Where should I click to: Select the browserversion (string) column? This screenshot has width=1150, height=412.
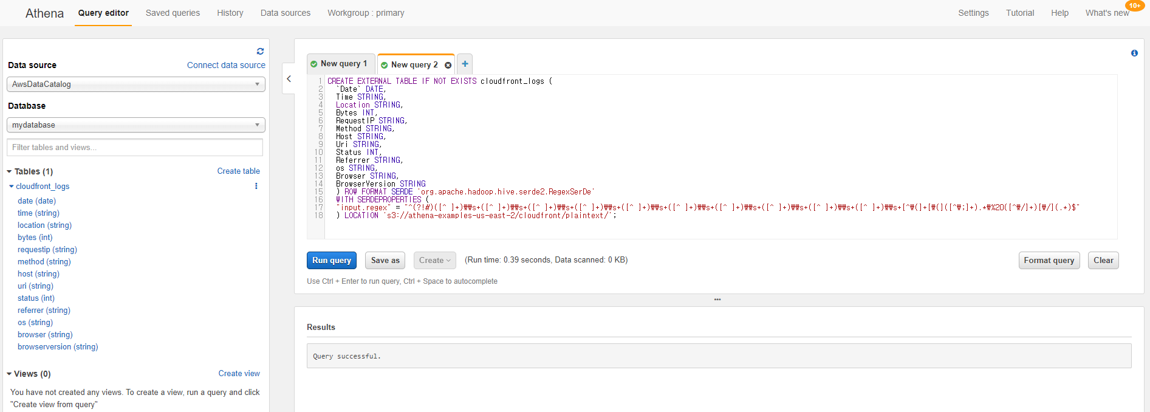(x=58, y=347)
